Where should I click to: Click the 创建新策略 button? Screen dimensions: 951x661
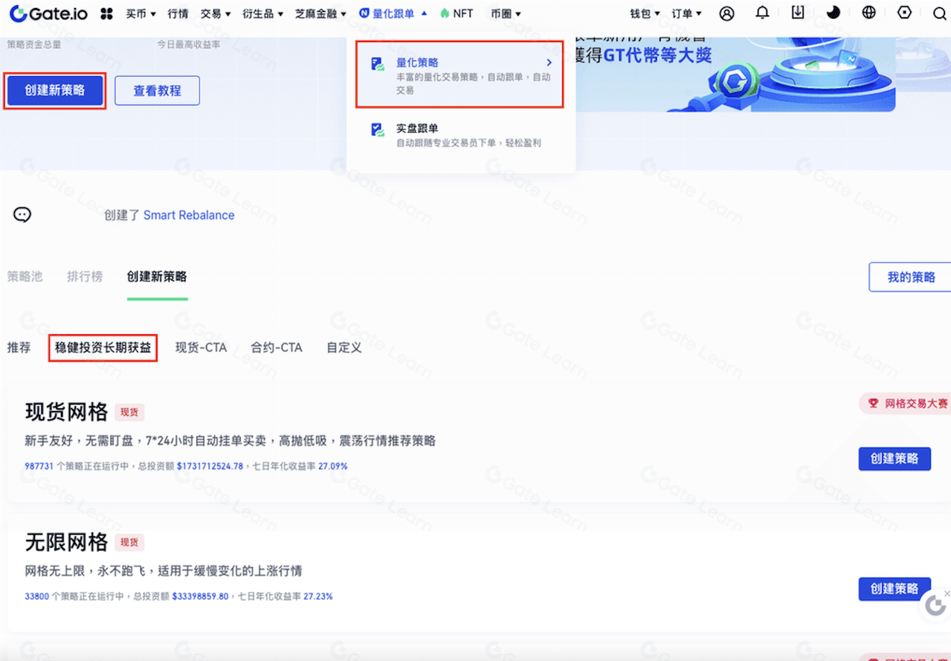[54, 90]
